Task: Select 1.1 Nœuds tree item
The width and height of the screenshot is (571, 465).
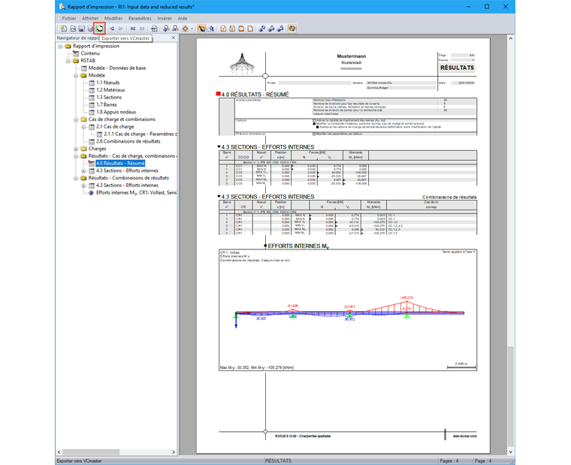Action: (x=107, y=83)
